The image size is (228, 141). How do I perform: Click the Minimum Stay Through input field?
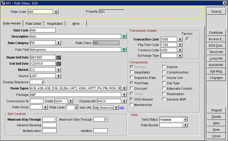coord(49,120)
